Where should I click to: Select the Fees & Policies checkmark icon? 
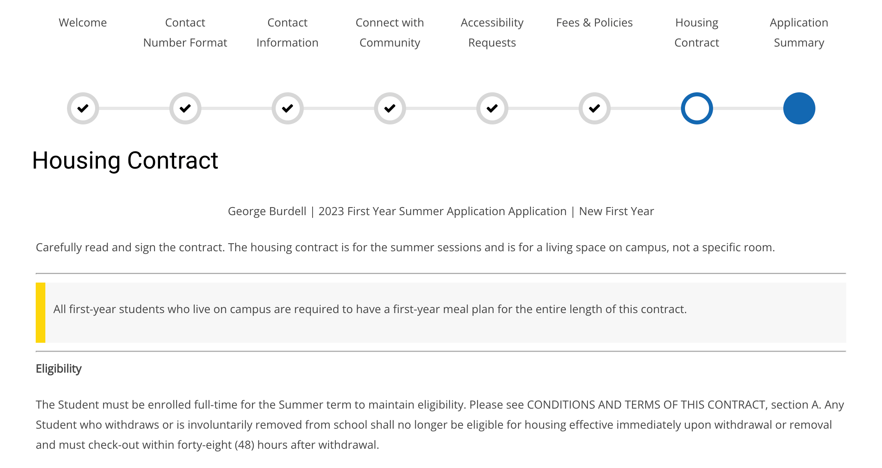594,108
